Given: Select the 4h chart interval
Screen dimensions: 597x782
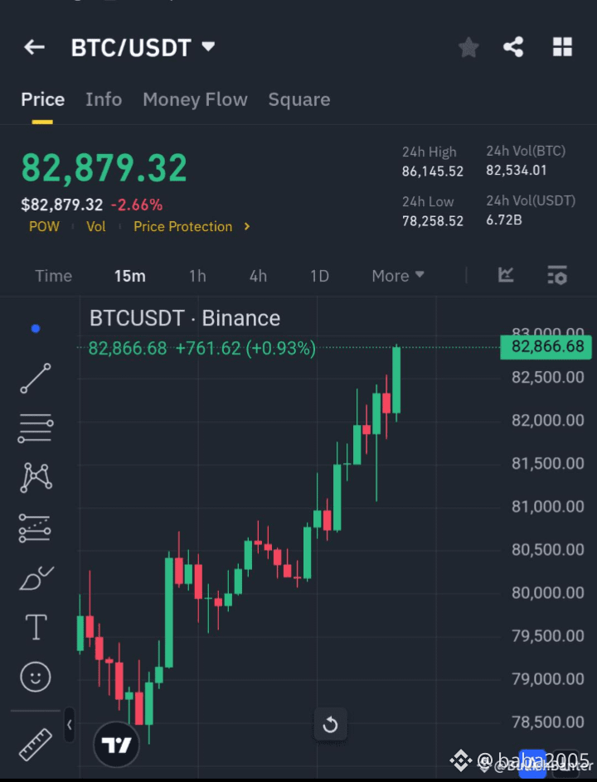Looking at the screenshot, I should pos(258,276).
